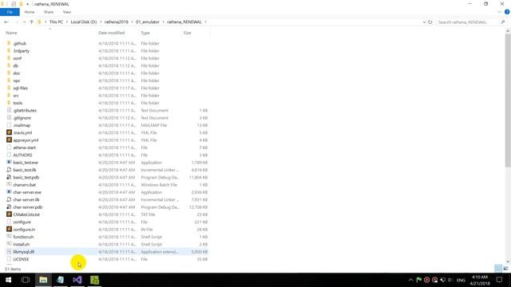Select the src folder icon
The image size is (511, 287).
[9, 96]
